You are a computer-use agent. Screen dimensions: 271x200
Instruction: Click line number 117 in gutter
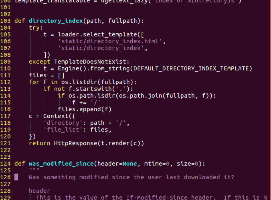coord(5,116)
